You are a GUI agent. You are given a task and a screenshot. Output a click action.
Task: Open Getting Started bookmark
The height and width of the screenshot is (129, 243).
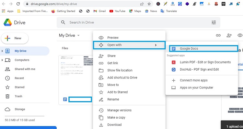click(x=63, y=11)
